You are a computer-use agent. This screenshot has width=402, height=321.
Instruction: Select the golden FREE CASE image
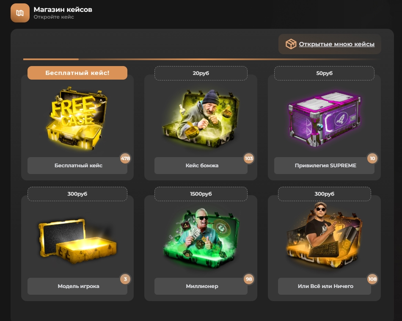click(x=77, y=119)
